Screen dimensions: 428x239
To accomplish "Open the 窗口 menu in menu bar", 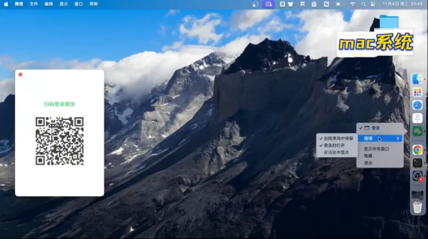I will pos(78,4).
